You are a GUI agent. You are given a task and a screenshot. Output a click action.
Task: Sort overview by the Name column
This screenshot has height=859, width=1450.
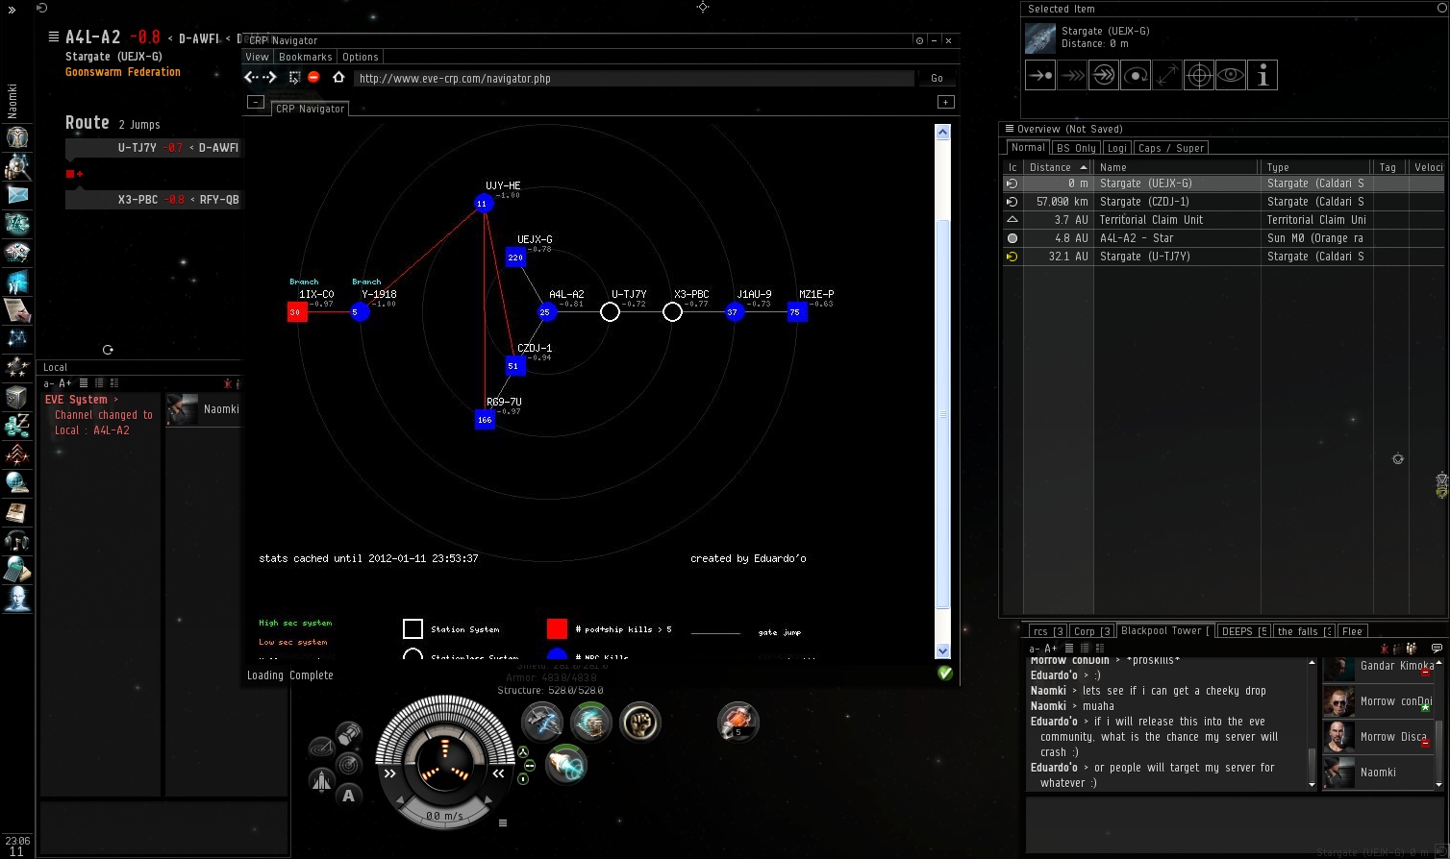point(1178,167)
